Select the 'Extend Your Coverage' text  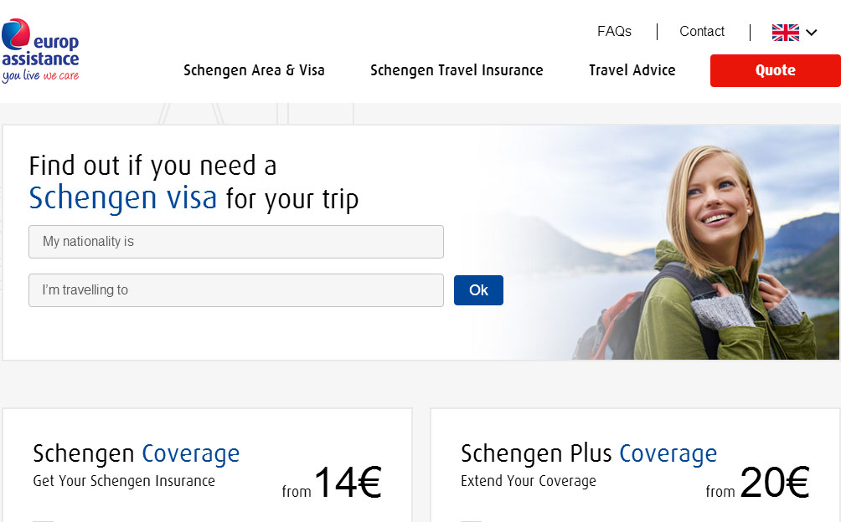coord(528,481)
